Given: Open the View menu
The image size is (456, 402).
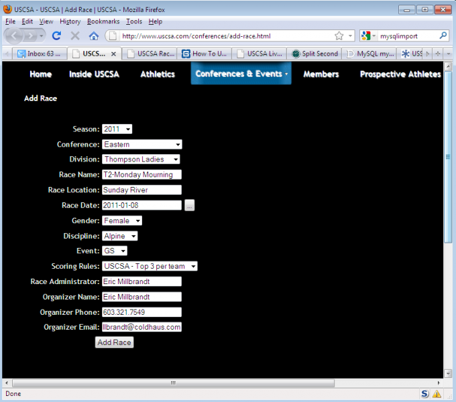Looking at the screenshot, I should [46, 21].
